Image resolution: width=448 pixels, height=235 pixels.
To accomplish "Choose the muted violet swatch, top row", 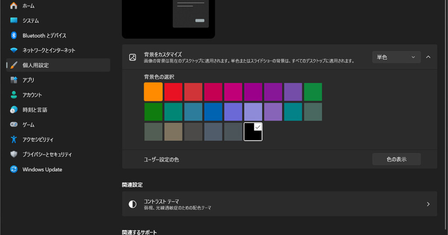I will click(293, 92).
